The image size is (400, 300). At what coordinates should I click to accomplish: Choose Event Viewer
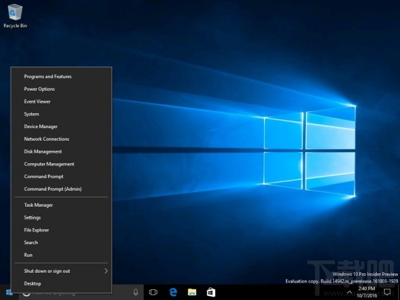tap(61, 101)
